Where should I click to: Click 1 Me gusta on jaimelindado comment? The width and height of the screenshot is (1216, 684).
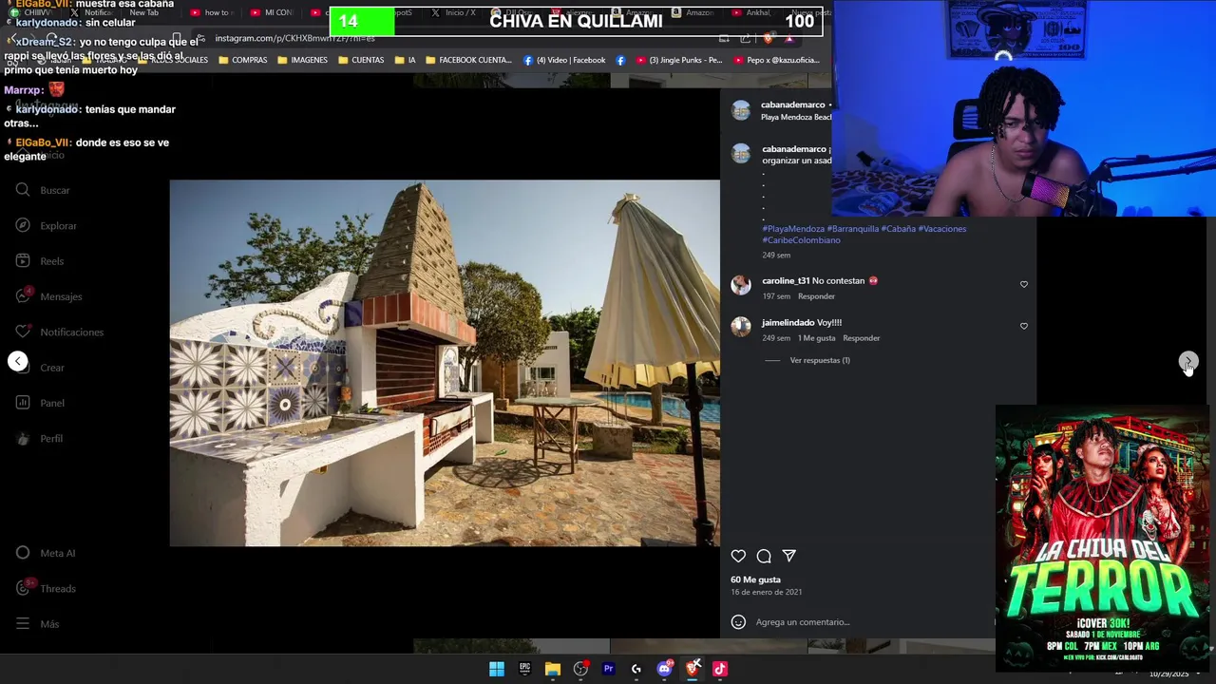[x=816, y=338]
